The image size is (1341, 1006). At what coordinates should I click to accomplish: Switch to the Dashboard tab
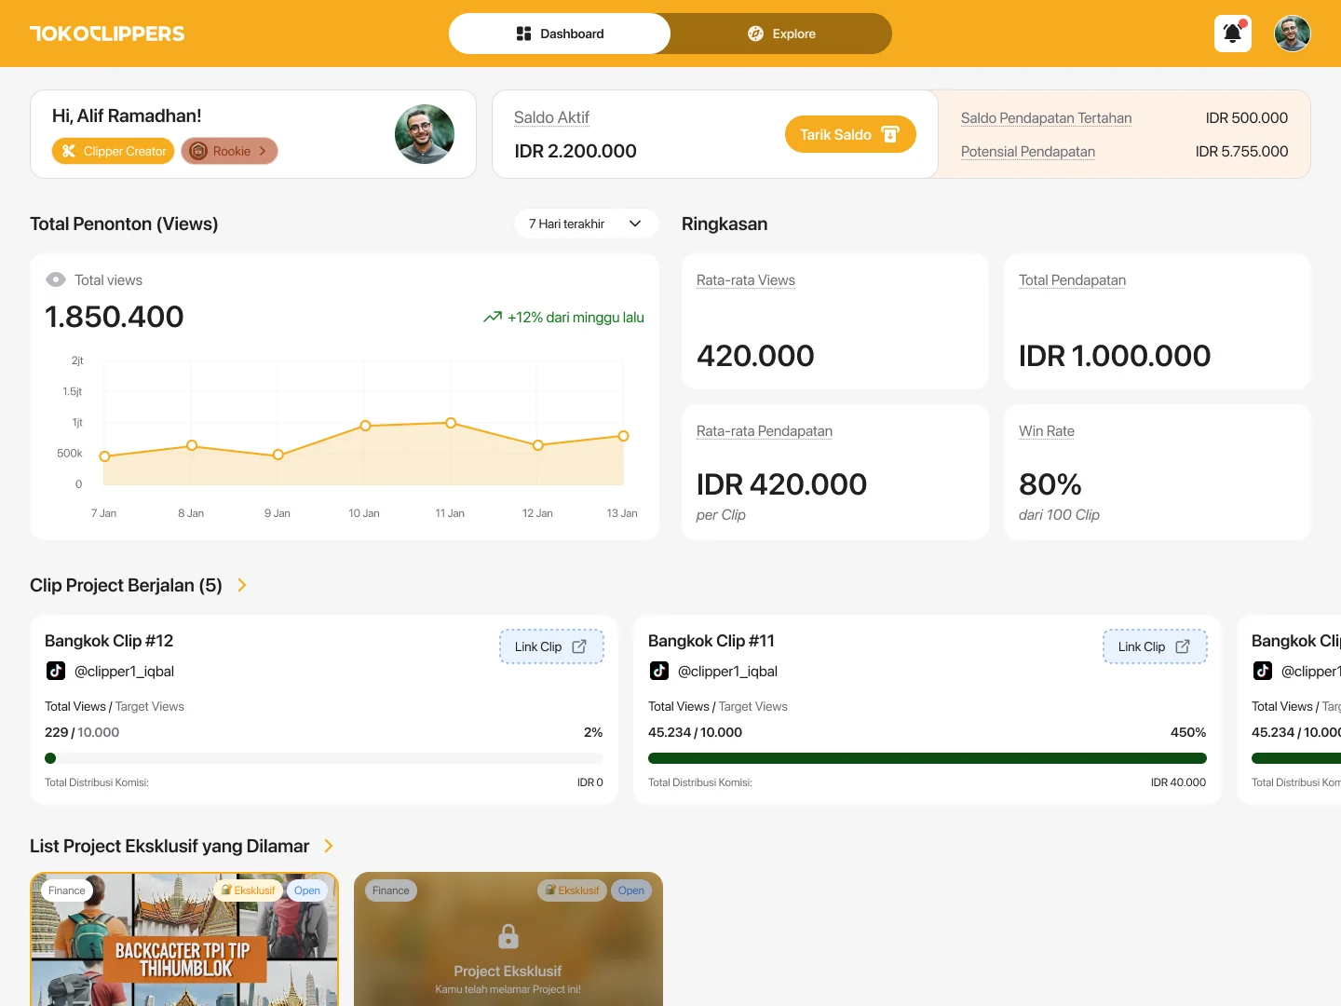[560, 34]
